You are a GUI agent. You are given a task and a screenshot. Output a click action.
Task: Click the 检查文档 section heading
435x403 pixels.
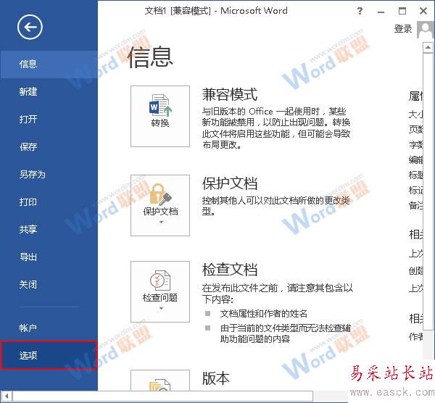[230, 270]
